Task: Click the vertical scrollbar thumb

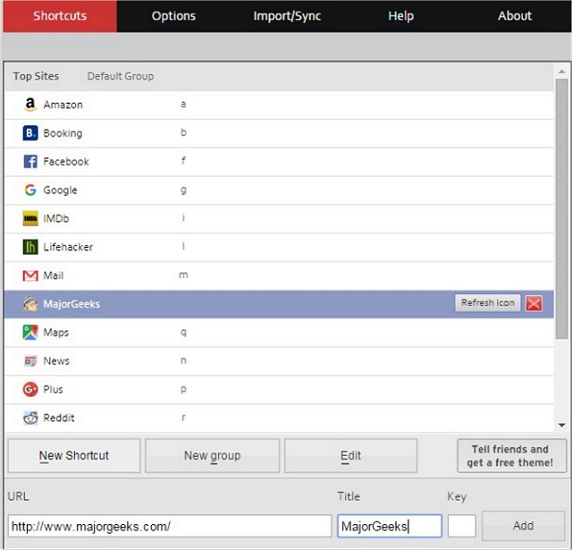Action: tap(562, 208)
